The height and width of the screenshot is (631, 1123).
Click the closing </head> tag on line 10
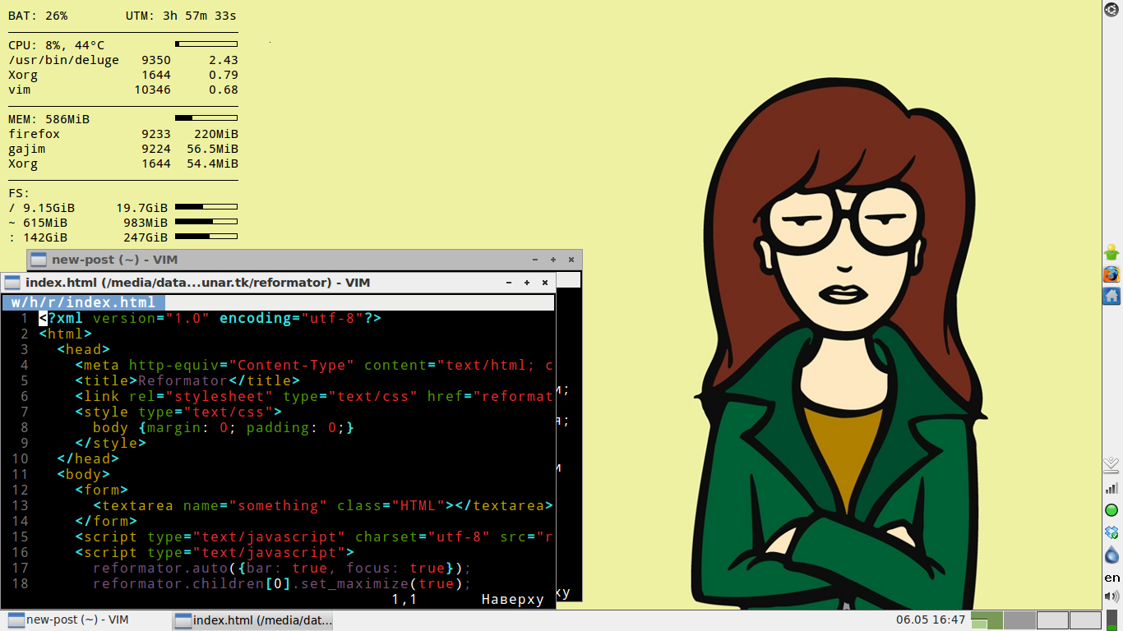(88, 458)
